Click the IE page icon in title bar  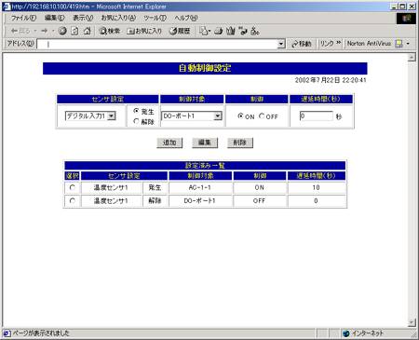click(x=7, y=7)
